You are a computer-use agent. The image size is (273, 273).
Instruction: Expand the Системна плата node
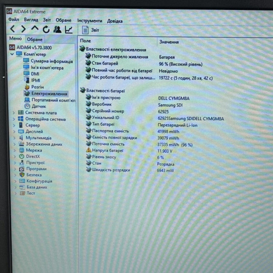pos(14,113)
